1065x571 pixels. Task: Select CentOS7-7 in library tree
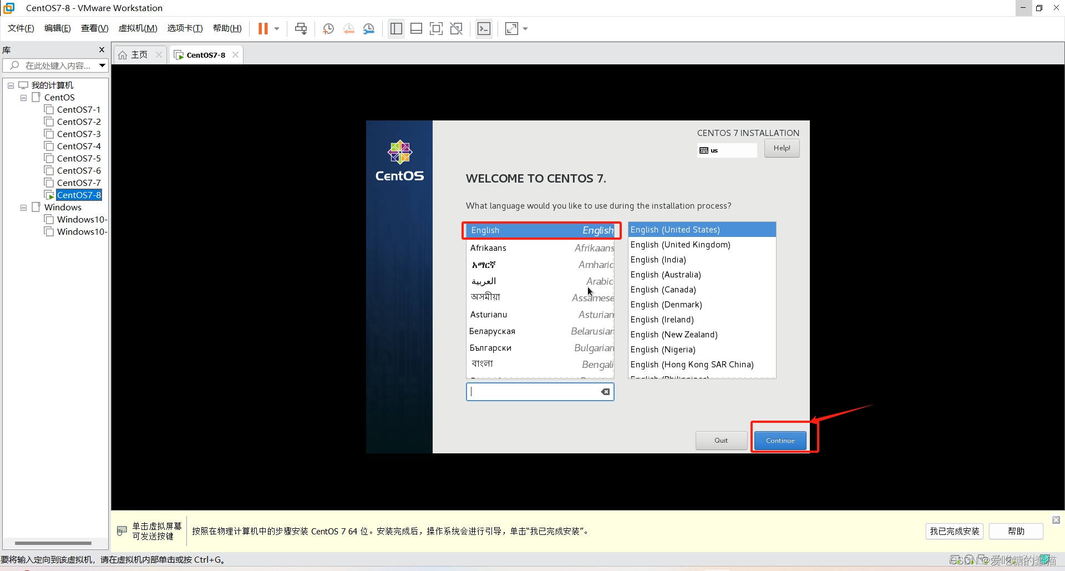(x=79, y=183)
